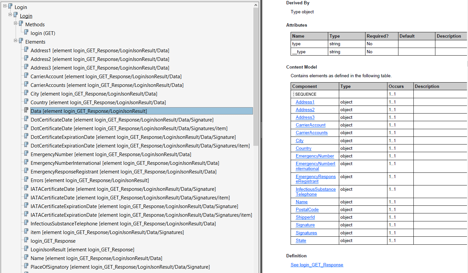Click the icon beside CarrierAccount element
Image resolution: width=468 pixels, height=273 pixels.
(26, 76)
